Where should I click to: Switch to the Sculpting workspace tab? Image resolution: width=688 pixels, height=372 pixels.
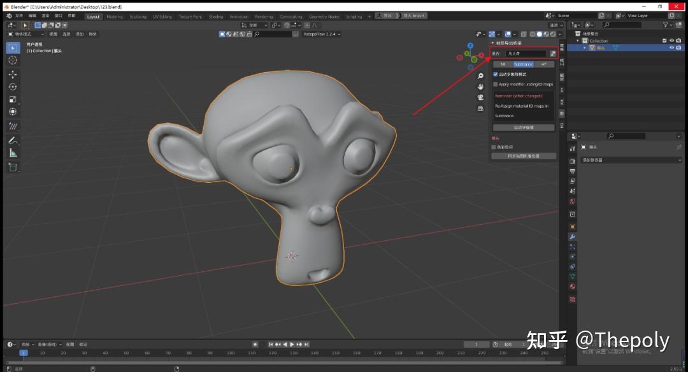coord(137,16)
